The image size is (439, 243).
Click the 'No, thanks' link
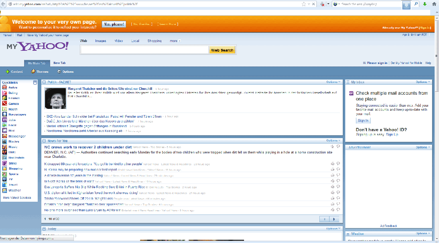[x=142, y=24]
